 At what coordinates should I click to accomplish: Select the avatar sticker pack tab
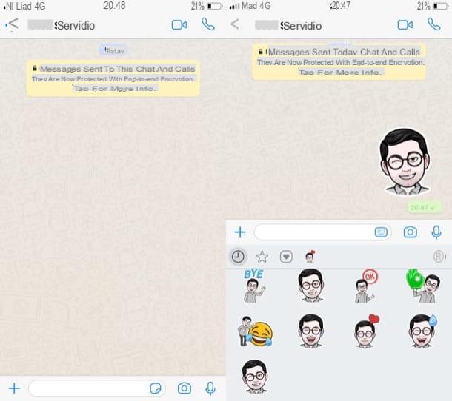point(310,256)
